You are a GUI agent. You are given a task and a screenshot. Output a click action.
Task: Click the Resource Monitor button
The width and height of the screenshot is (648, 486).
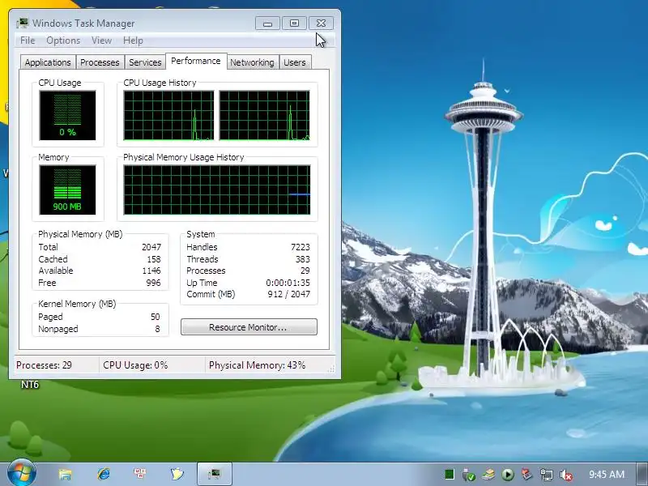point(249,327)
